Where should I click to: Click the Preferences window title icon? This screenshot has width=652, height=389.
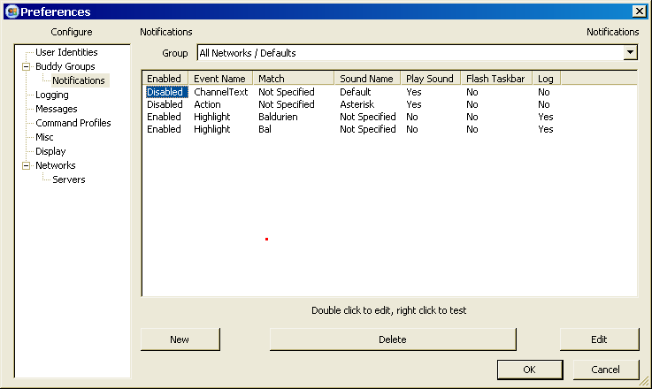11,11
